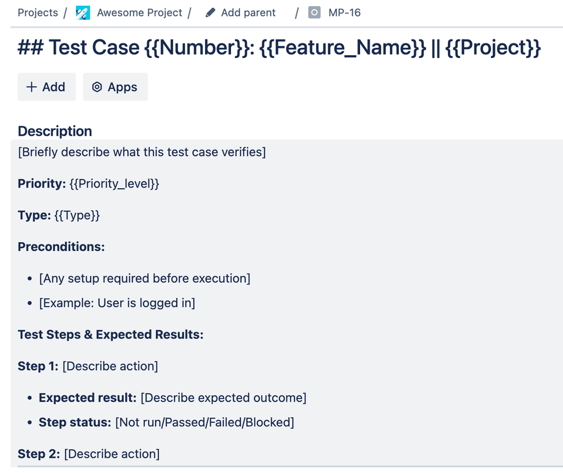563x473 pixels.
Task: Select the Add parent link
Action: pos(248,12)
